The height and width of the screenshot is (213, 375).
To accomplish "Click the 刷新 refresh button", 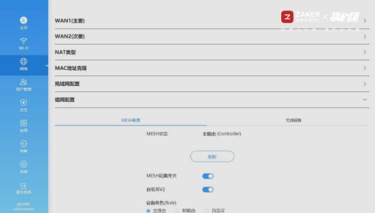I will pyautogui.click(x=212, y=157).
